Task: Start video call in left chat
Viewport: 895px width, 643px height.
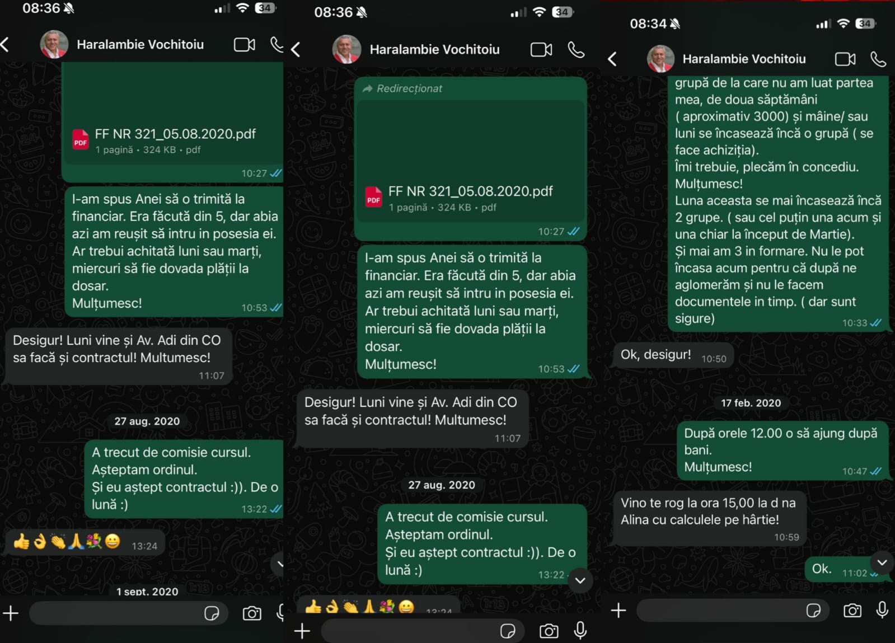Action: 245,45
